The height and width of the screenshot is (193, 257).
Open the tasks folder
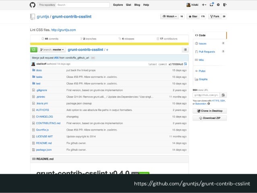click(39, 77)
